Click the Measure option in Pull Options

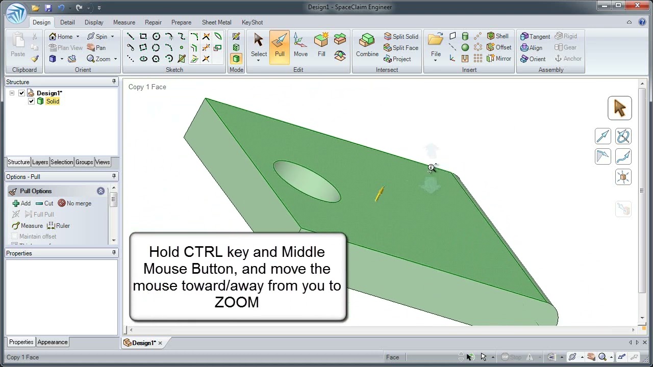tap(28, 226)
